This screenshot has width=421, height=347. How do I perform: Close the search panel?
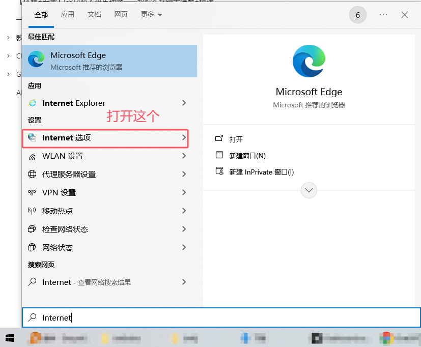(404, 15)
